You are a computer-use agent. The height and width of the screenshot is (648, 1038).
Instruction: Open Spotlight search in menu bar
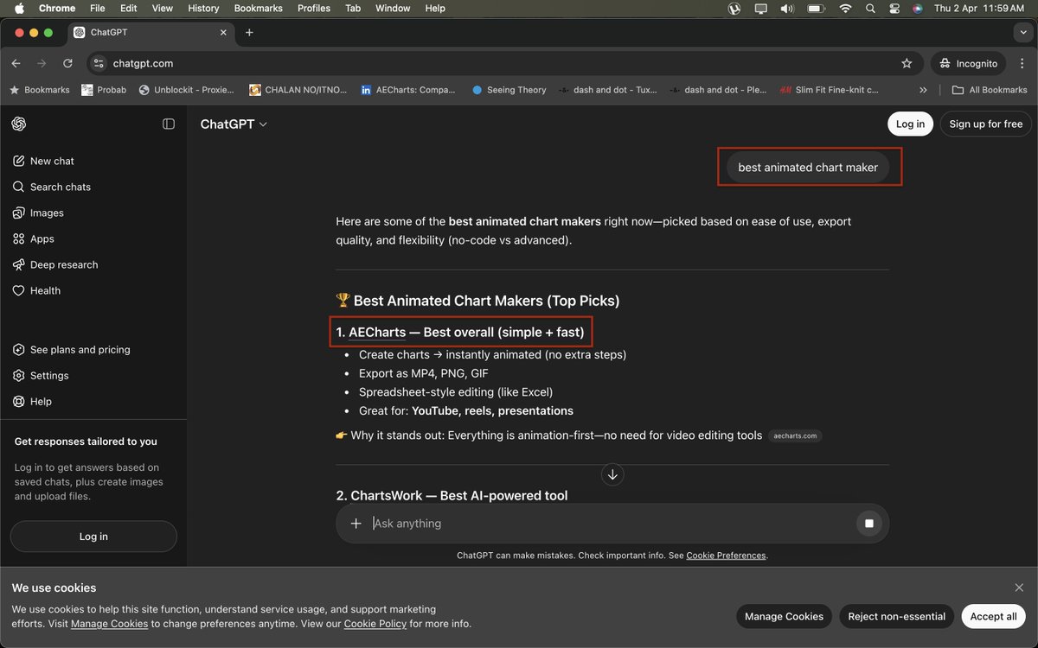870,8
